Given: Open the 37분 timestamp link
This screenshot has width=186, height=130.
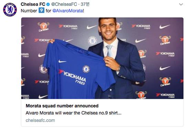Looking at the screenshot, I should 85,4.
